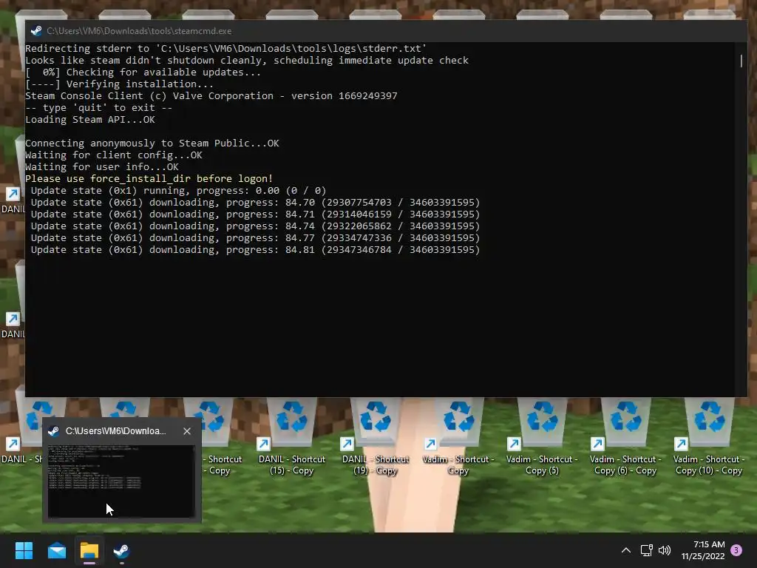Screen dimensions: 757x568
Task: Click the SteamCMD taskbar icon
Action: click(122, 550)
